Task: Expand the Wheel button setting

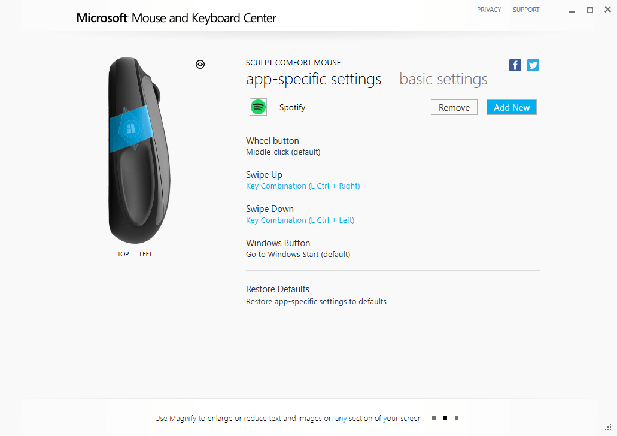Action: pos(272,141)
